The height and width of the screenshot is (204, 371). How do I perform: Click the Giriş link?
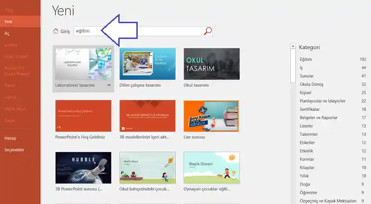tap(65, 31)
